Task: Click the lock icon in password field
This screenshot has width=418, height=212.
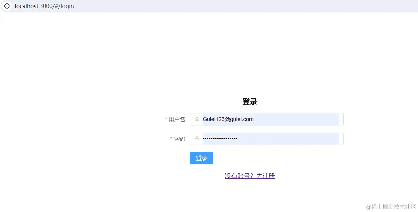Action: (197, 139)
